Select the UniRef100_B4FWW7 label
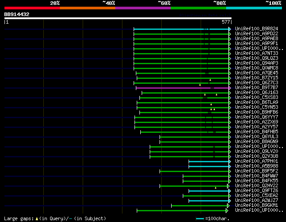This screenshot has height=222, width=286. (257, 176)
